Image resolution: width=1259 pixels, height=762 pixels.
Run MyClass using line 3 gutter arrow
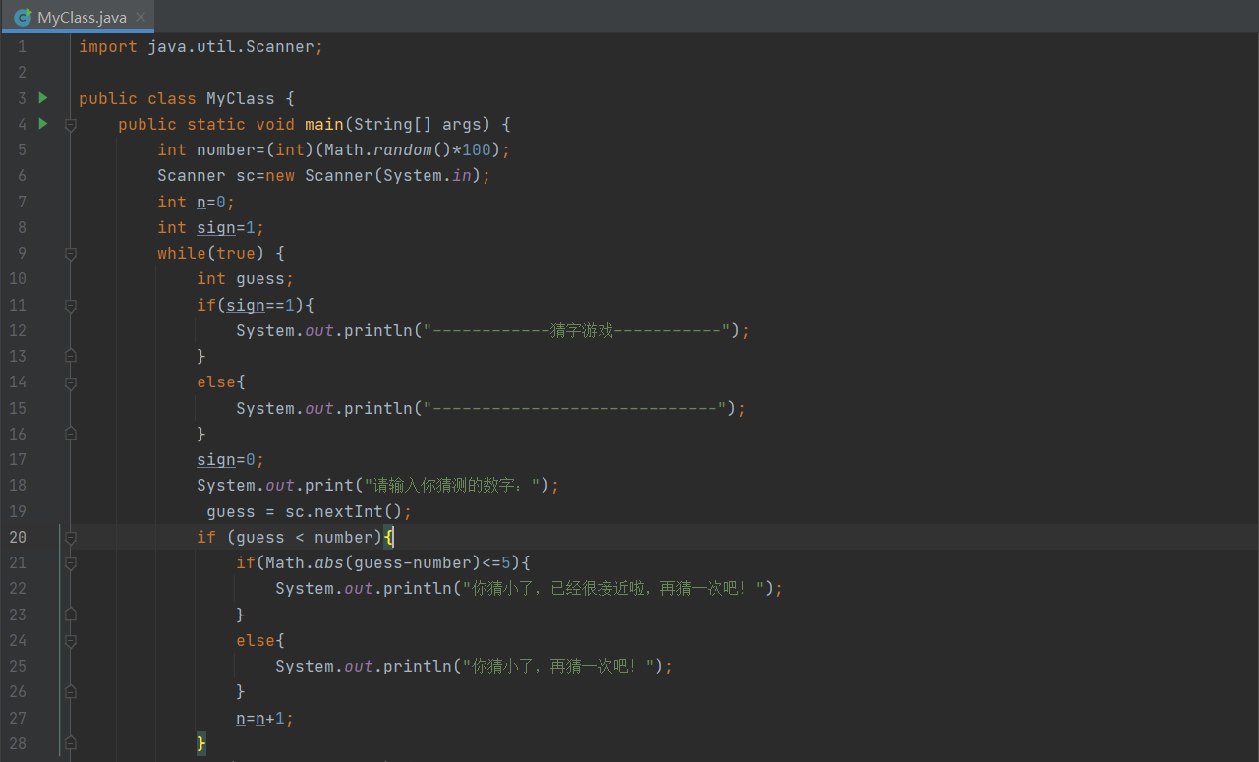click(42, 98)
